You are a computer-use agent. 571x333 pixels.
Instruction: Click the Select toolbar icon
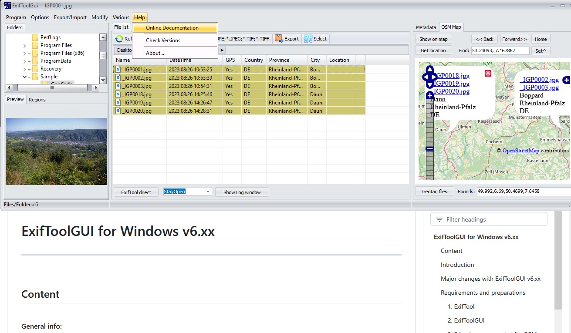click(308, 39)
